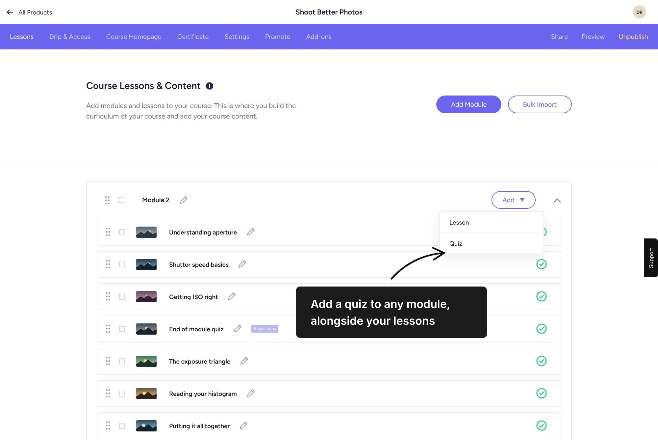Edit Putting it all together name
Image resolution: width=658 pixels, height=440 pixels.
(x=243, y=426)
